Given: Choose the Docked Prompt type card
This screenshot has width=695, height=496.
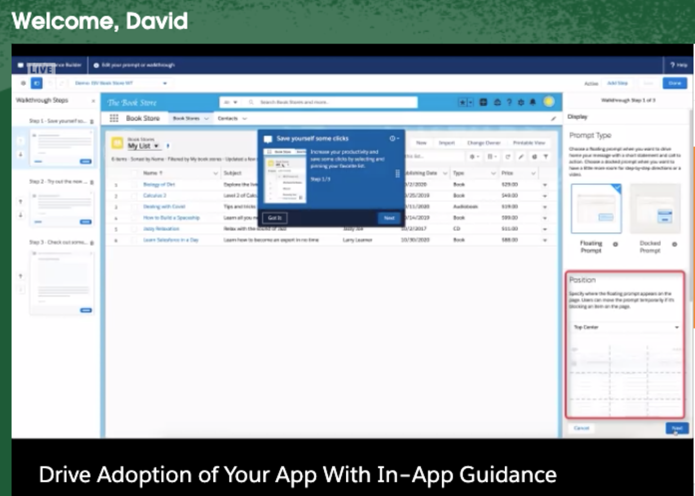Looking at the screenshot, I should 655,209.
